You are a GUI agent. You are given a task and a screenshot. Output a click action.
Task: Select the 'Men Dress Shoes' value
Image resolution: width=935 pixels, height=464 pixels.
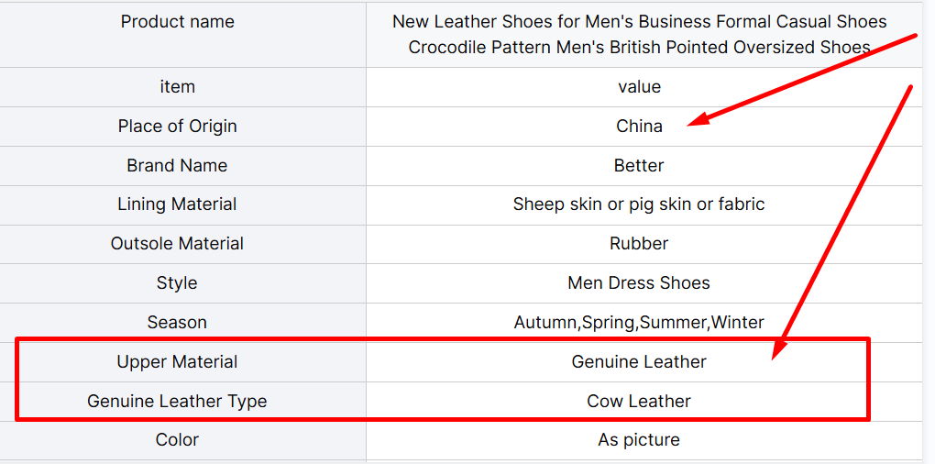[x=639, y=283]
